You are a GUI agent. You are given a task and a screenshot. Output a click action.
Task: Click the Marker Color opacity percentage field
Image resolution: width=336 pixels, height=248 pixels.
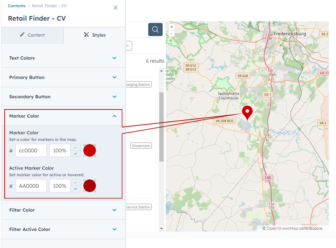click(60, 150)
